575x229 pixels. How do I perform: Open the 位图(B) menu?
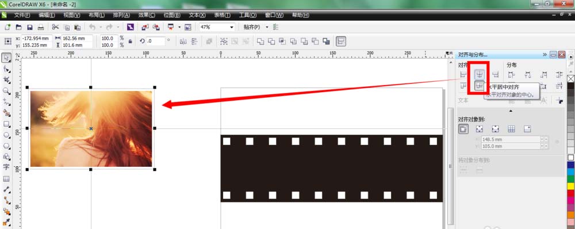172,15
